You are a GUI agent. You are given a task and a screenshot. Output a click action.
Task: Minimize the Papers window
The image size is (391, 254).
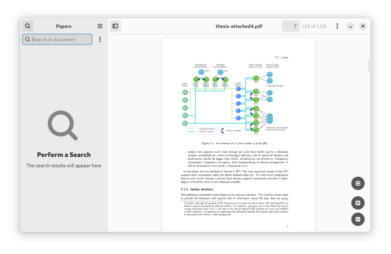pyautogui.click(x=351, y=26)
